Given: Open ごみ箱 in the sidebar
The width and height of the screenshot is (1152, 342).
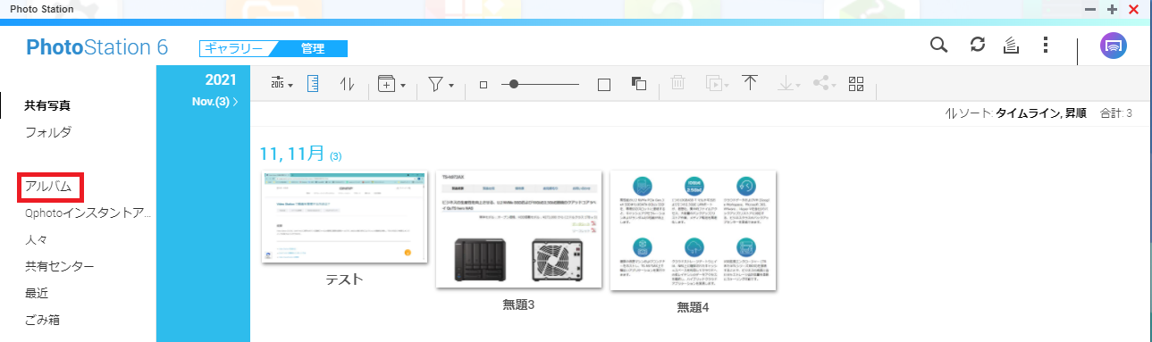Looking at the screenshot, I should (x=43, y=320).
